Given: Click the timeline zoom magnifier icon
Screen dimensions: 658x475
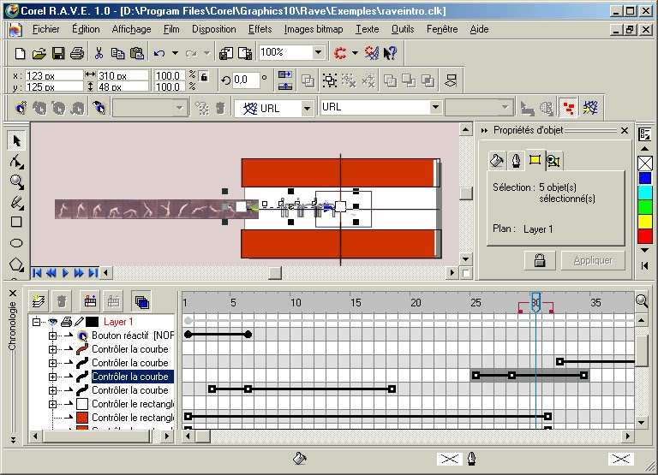Looking at the screenshot, I should pyautogui.click(x=642, y=300).
